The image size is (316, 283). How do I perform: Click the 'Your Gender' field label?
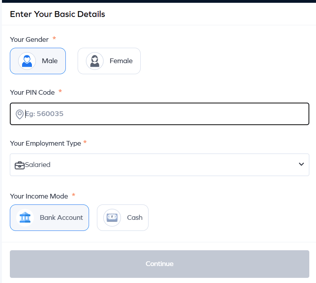[29, 39]
